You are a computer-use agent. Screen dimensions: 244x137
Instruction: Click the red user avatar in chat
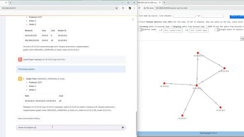20,59
